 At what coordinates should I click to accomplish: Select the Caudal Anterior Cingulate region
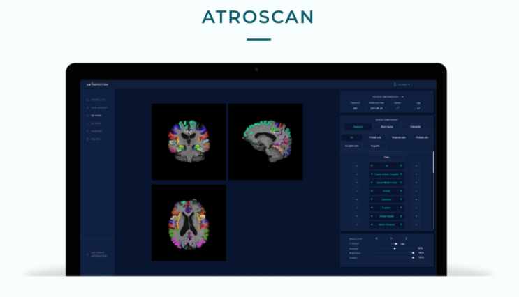click(386, 174)
